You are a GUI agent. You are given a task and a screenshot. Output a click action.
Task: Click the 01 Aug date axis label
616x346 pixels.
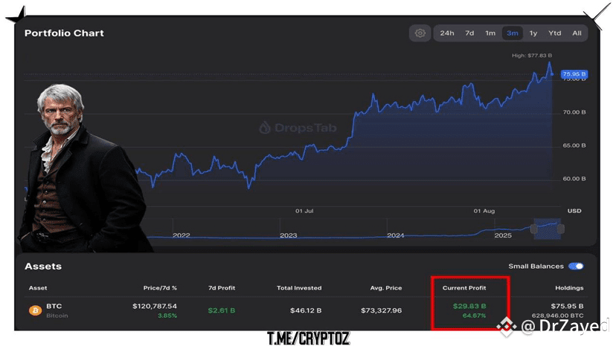(484, 211)
